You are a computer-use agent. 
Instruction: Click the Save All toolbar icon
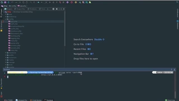coord(5,2)
